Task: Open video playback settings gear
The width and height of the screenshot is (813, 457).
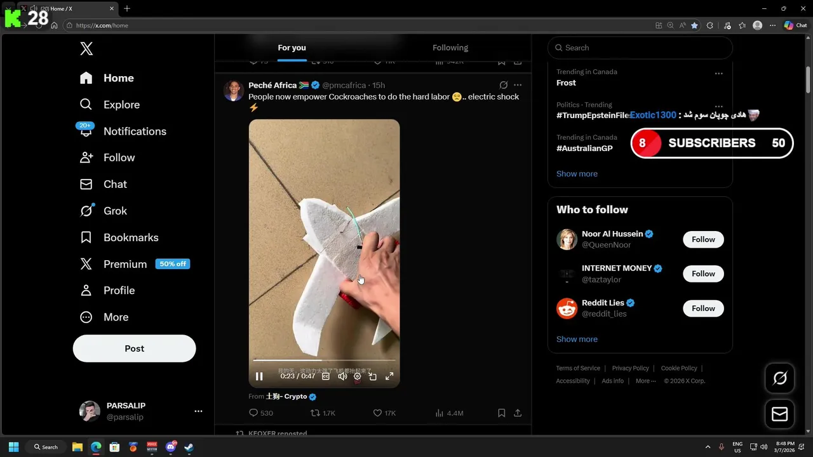Action: point(358,376)
